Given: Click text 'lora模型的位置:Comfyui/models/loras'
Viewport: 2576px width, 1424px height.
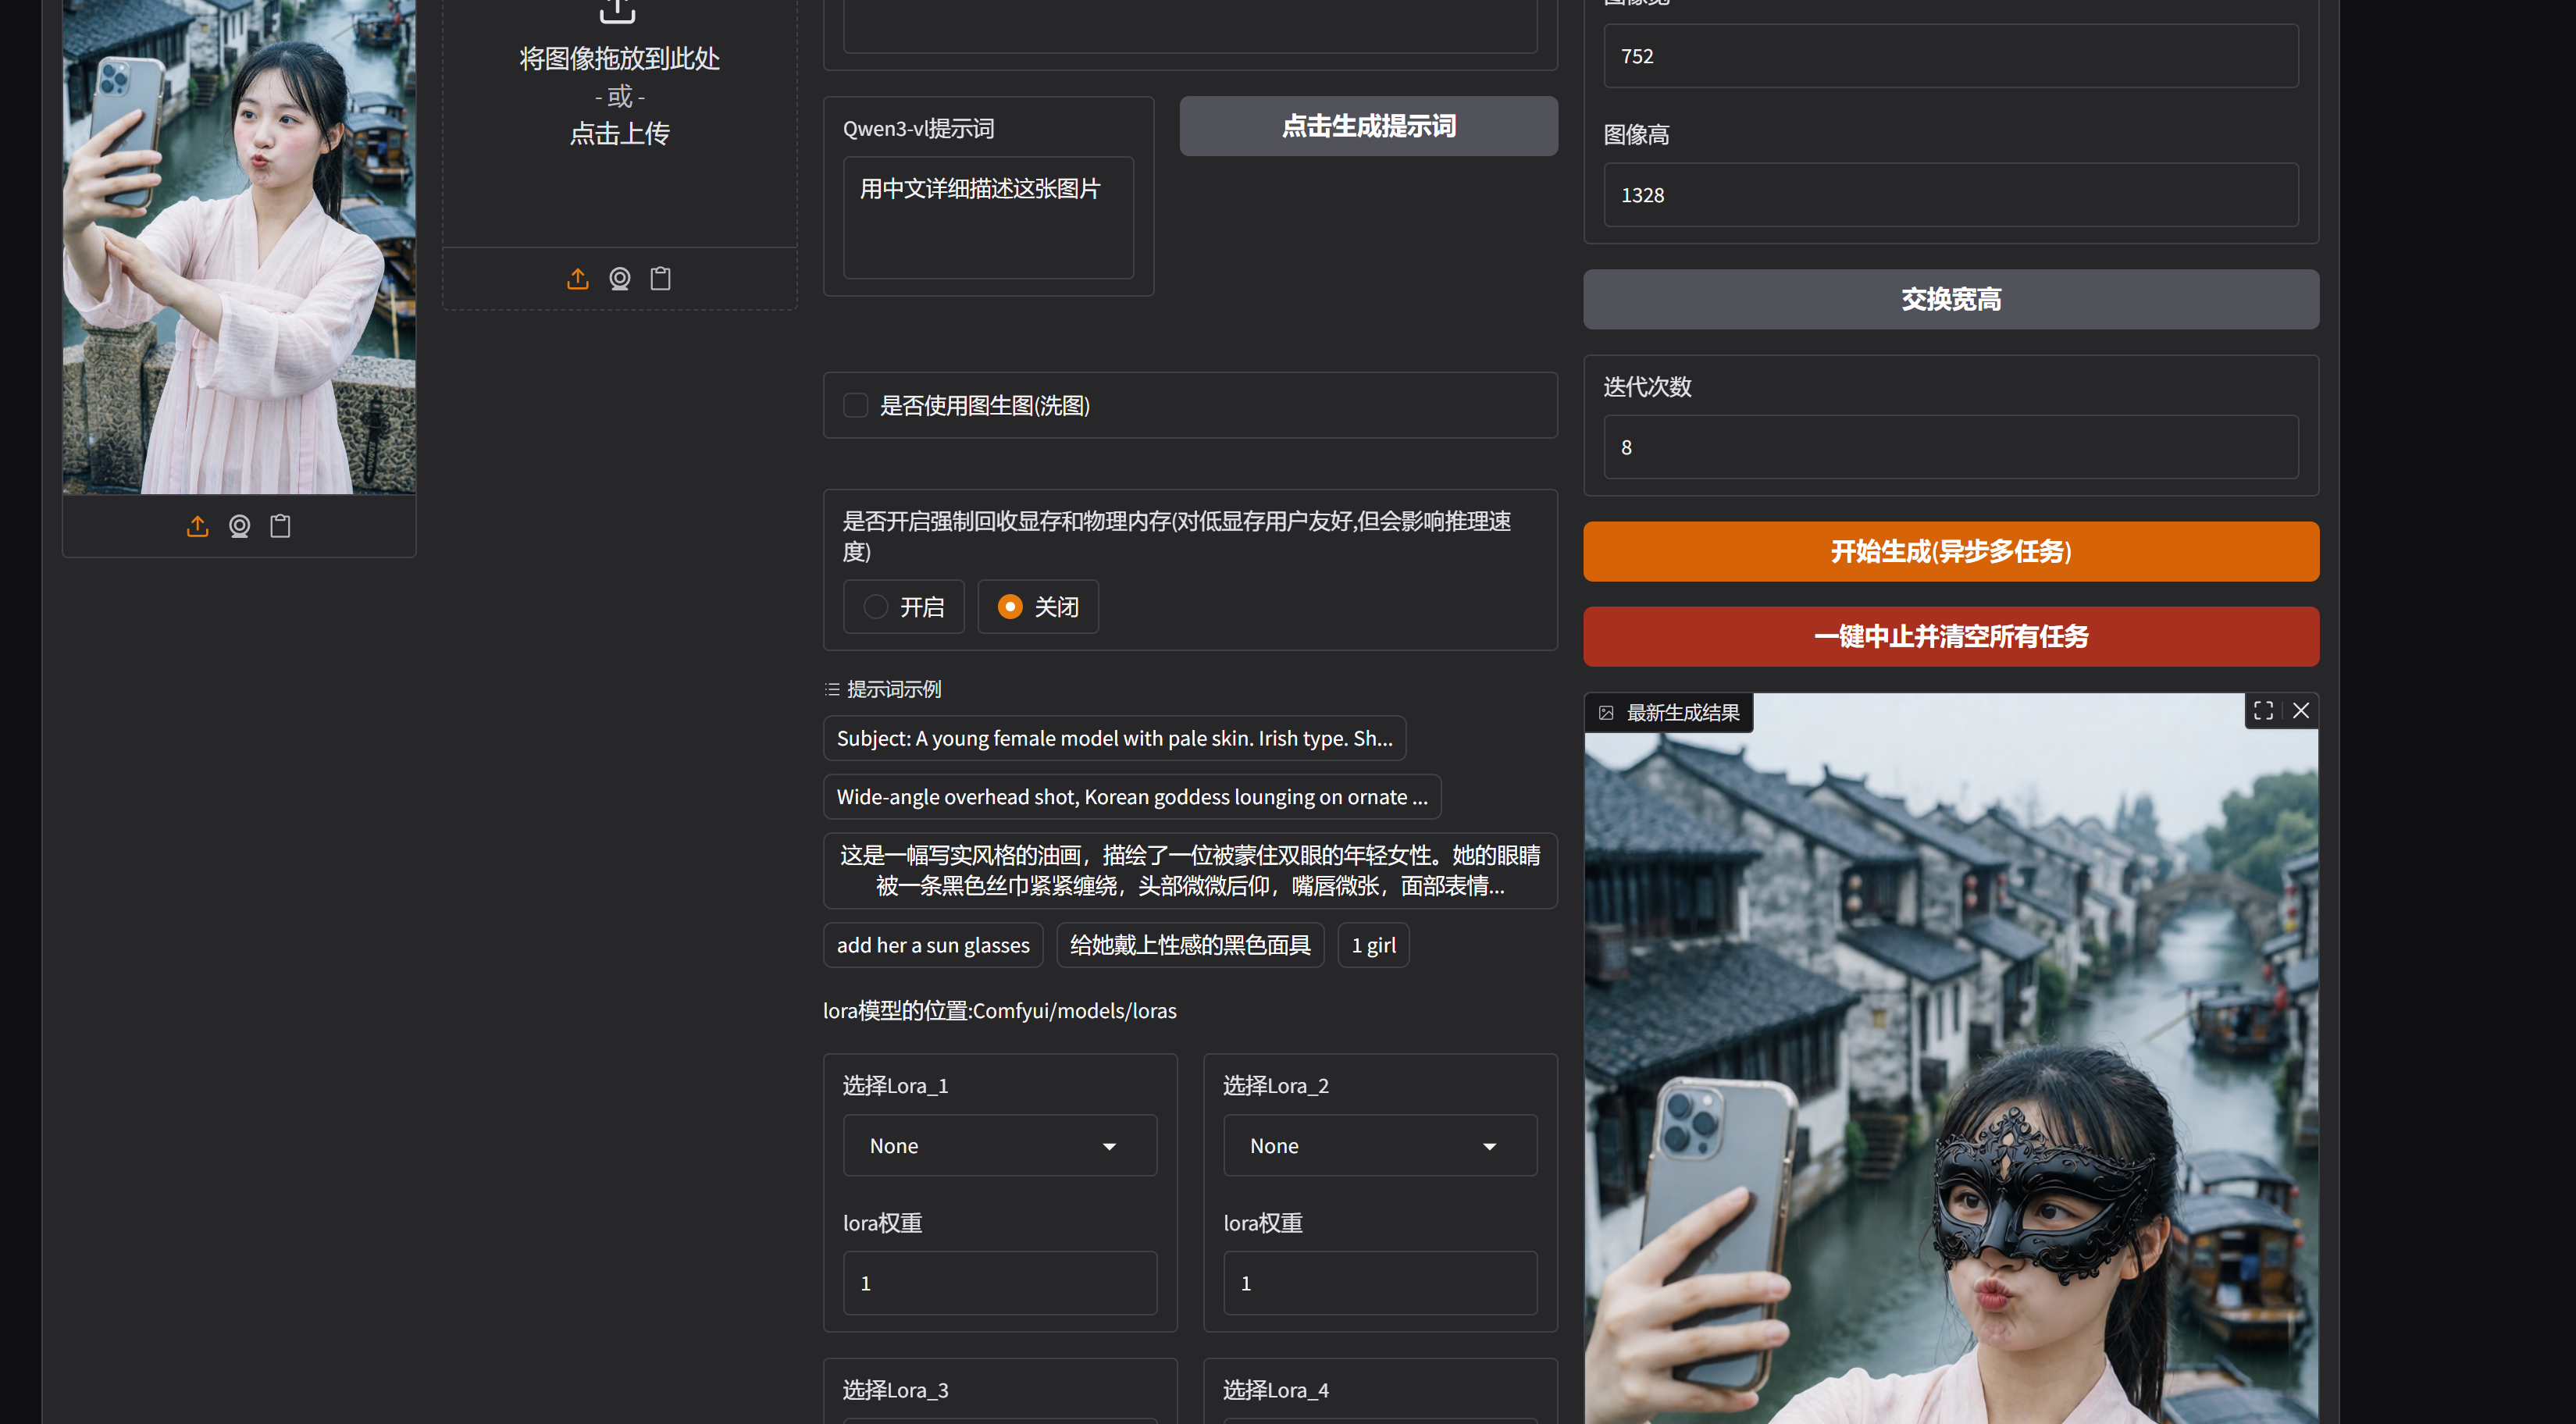Looking at the screenshot, I should click(1000, 1011).
